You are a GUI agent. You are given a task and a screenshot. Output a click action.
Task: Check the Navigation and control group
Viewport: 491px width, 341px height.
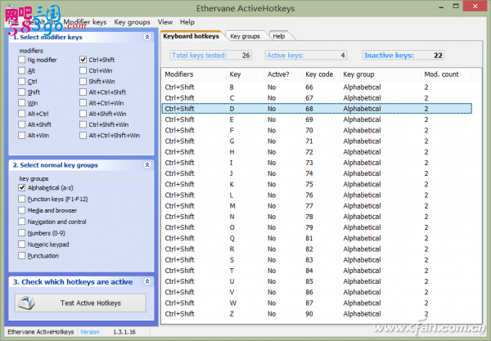(21, 222)
